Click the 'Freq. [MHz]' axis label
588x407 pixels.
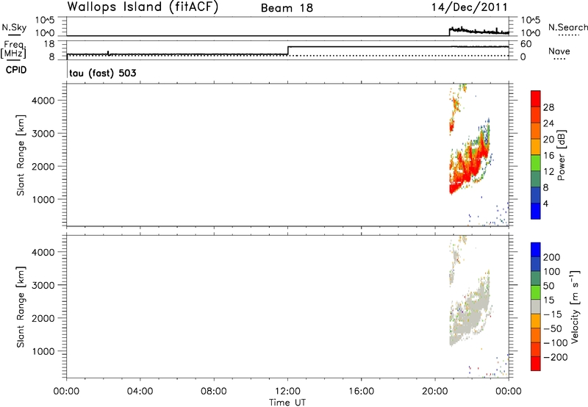coord(13,49)
